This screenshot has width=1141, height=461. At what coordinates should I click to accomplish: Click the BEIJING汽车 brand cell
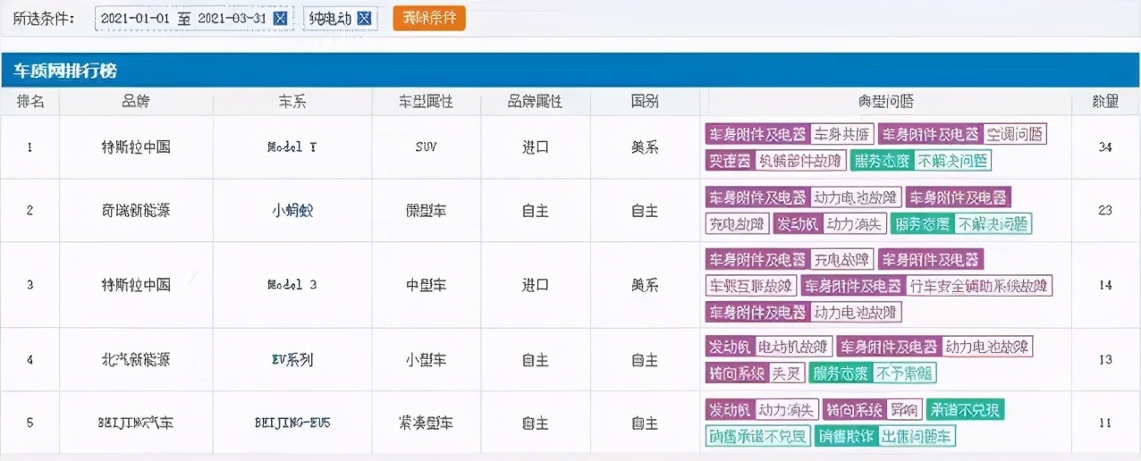click(x=136, y=423)
